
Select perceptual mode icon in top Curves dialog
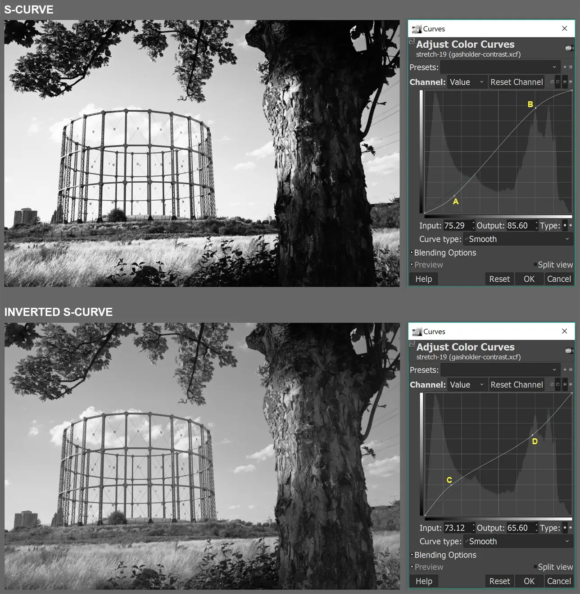pos(558,82)
